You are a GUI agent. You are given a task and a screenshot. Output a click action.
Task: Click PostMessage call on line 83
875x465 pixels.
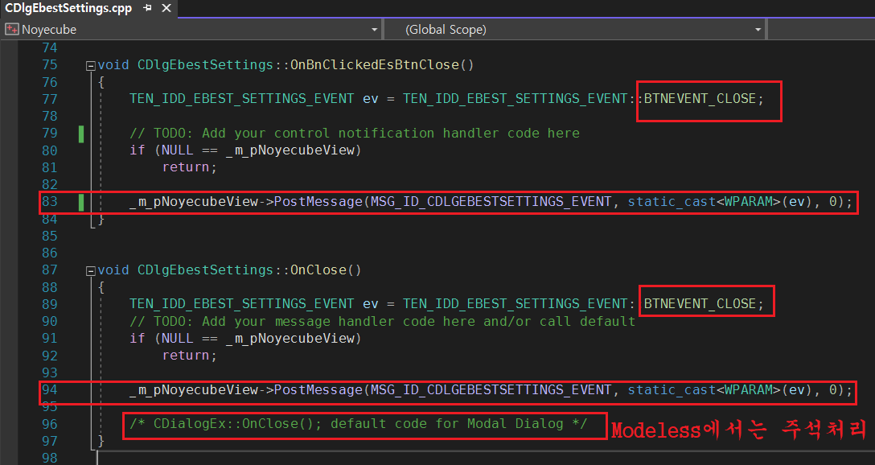(318, 201)
